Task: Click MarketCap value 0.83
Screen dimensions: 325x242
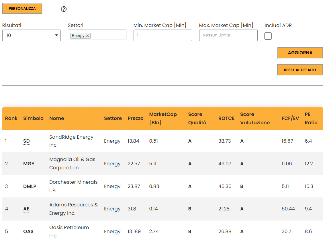Action: point(154,186)
